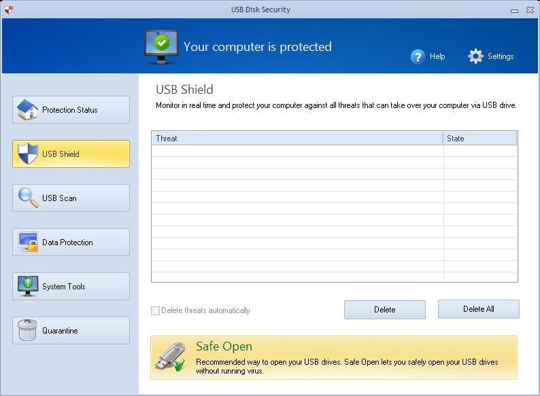Click the Safe Open USB drive icon
Screen dimensions: 540x396
pyautogui.click(x=170, y=357)
